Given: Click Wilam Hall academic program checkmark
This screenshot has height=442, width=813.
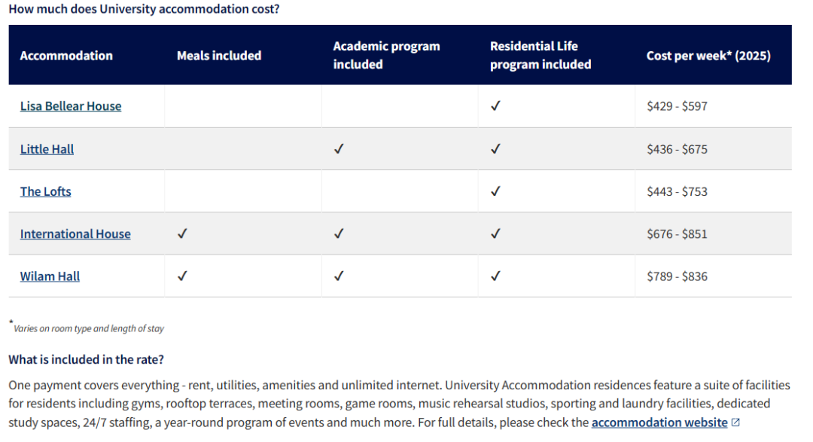Looking at the screenshot, I should pos(339,276).
